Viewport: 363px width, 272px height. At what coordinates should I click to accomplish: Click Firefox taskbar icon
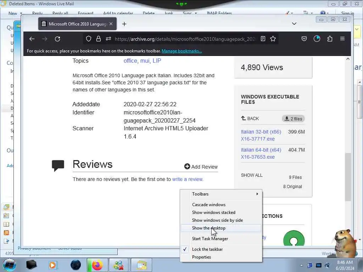point(97,265)
